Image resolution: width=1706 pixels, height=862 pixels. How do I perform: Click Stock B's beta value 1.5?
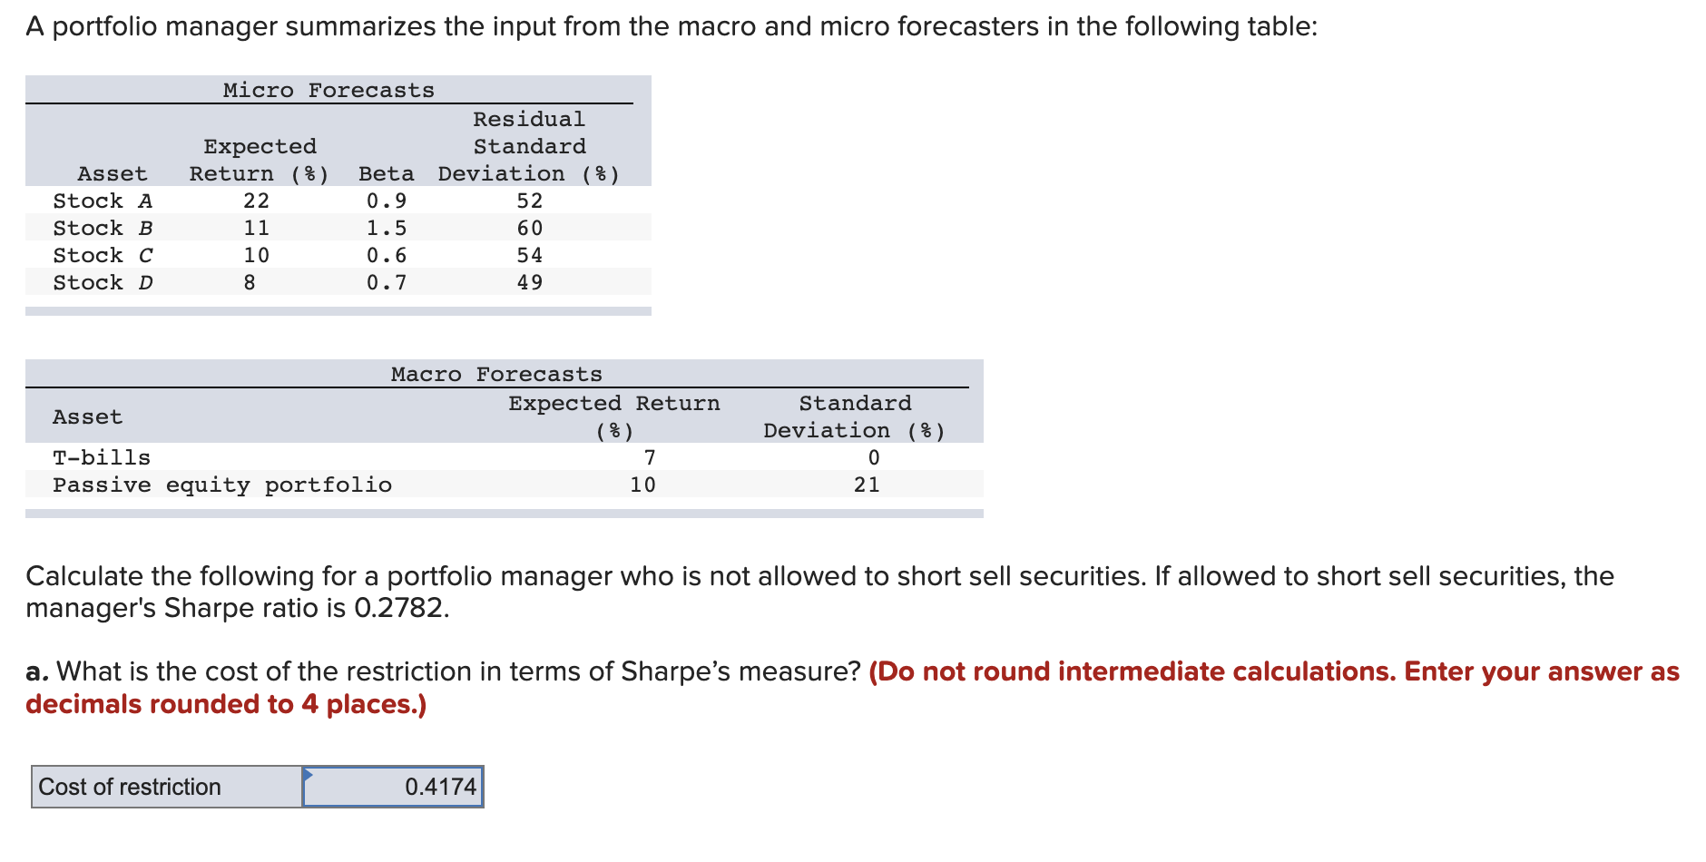point(385,228)
